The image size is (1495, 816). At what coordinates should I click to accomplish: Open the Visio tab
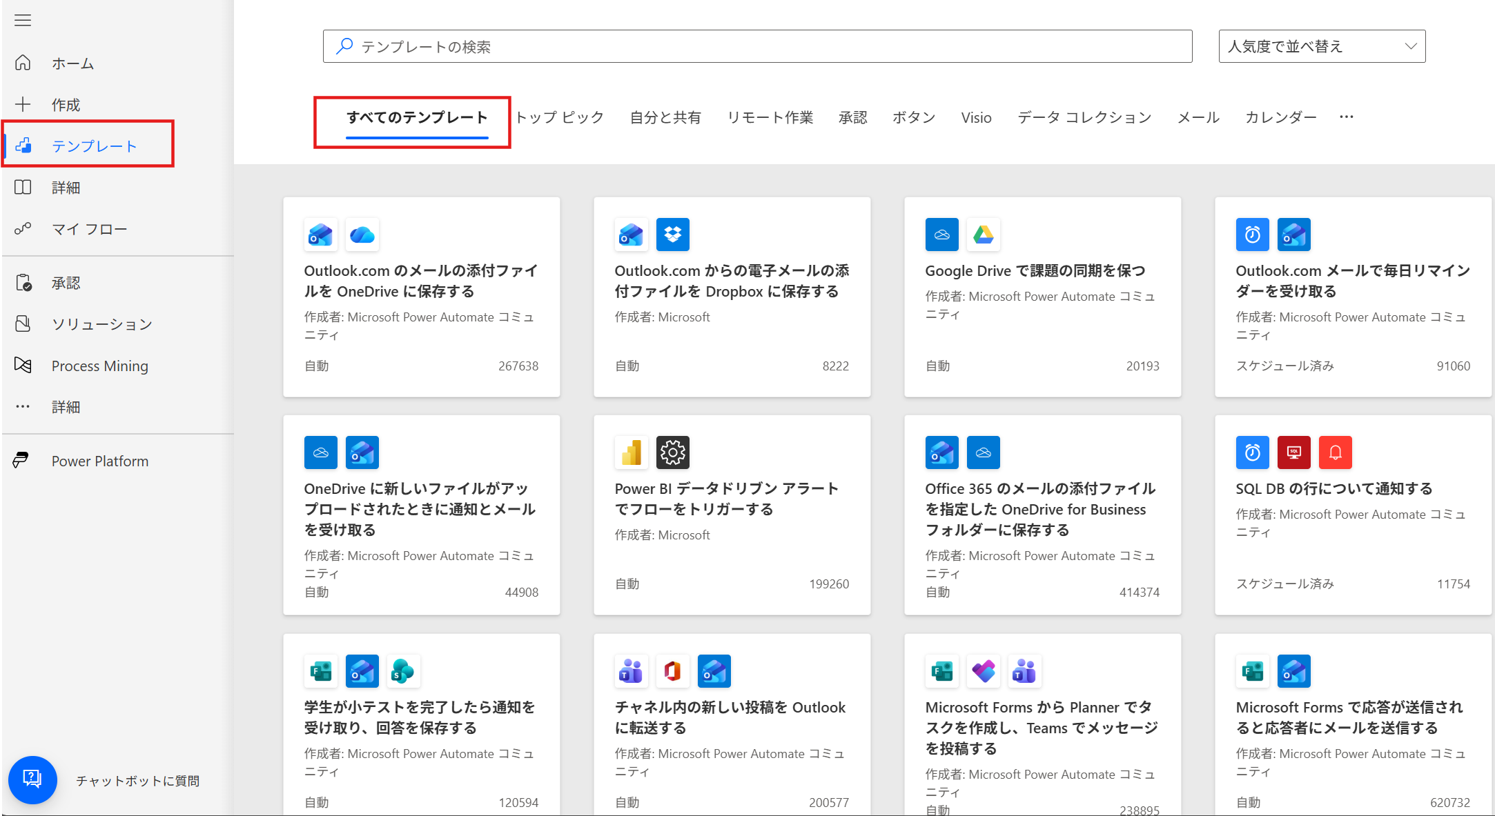coord(977,118)
